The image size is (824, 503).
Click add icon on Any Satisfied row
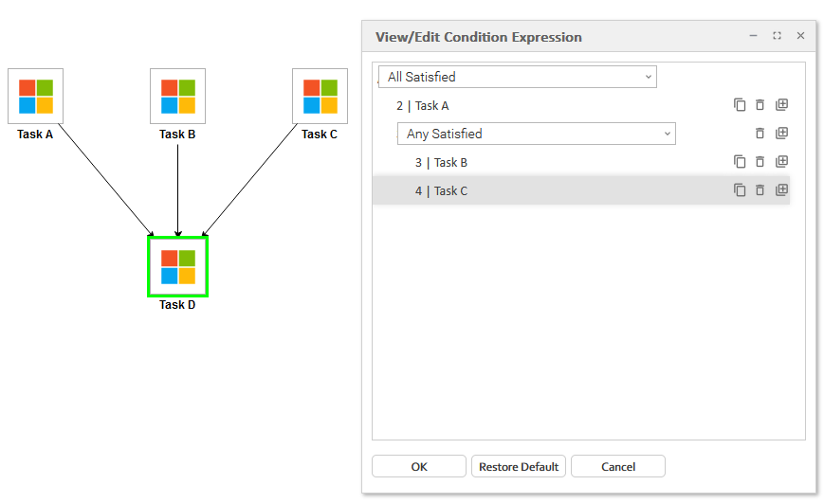click(781, 134)
